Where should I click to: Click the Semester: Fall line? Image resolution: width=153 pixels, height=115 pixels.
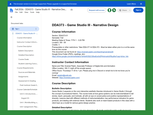click(x=58, y=38)
